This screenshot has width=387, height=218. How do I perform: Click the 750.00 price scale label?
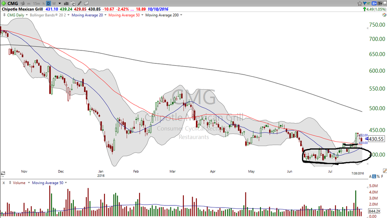pos(377,25)
